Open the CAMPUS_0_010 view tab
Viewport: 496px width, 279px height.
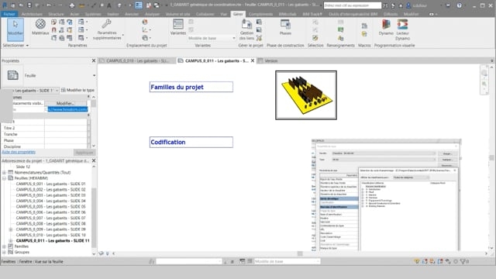point(137,60)
